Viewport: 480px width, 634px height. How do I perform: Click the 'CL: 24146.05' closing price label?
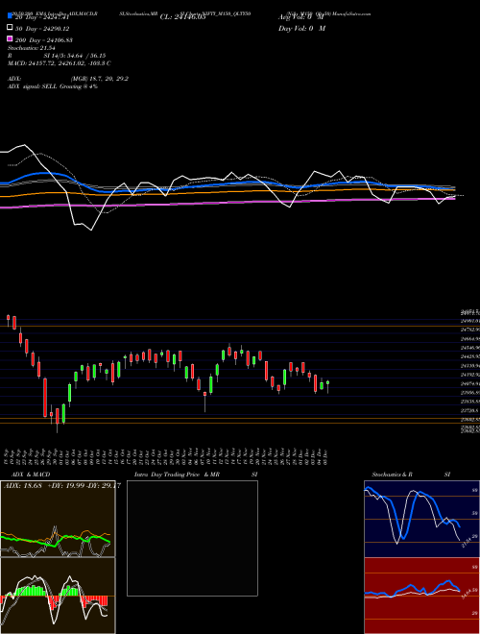(x=182, y=17)
